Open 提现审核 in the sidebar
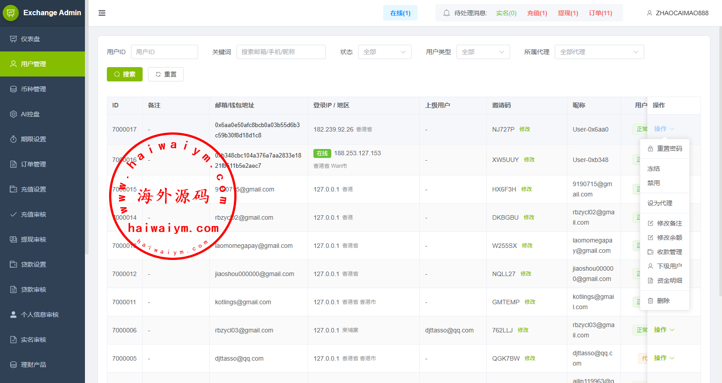 pos(34,239)
